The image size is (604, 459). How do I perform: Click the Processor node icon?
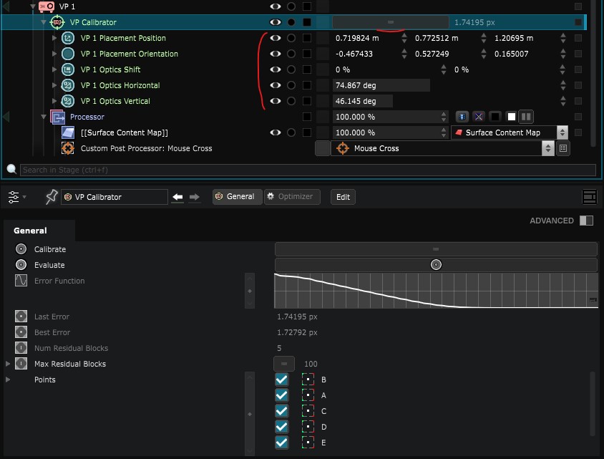[57, 117]
